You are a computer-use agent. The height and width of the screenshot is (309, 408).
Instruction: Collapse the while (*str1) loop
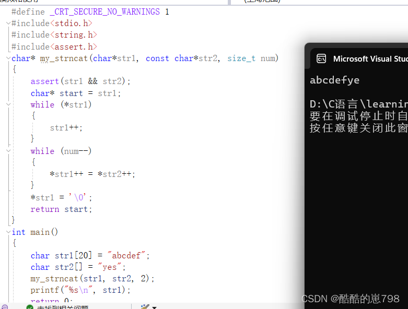pos(8,104)
